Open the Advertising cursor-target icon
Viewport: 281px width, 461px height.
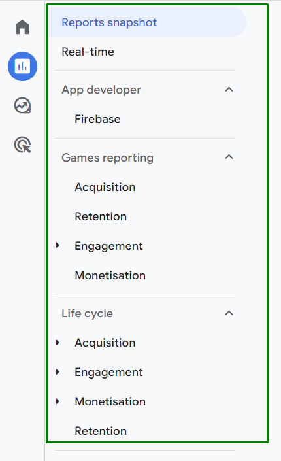tap(23, 145)
